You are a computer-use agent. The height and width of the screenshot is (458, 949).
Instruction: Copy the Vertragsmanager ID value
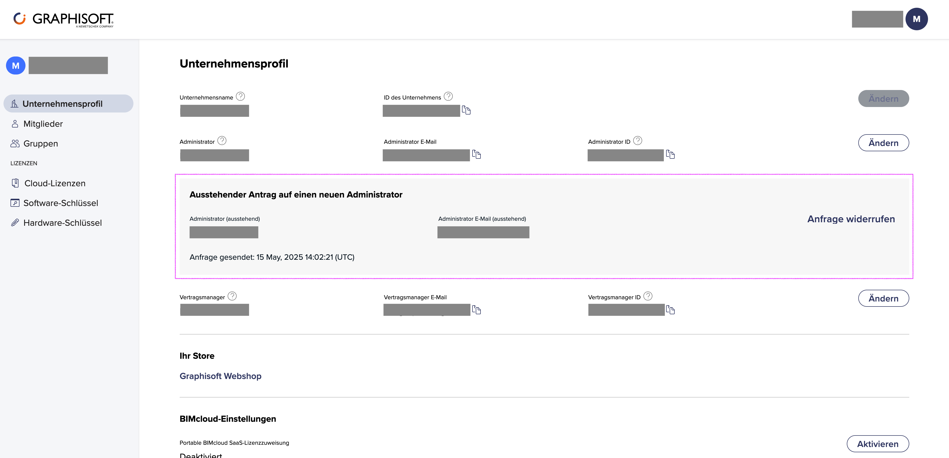click(x=670, y=310)
